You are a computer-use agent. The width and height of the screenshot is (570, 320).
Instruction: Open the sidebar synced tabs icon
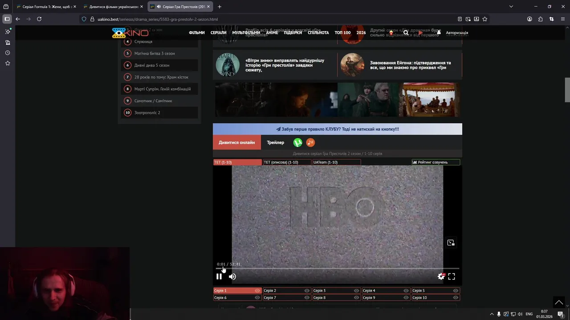pyautogui.click(x=8, y=42)
